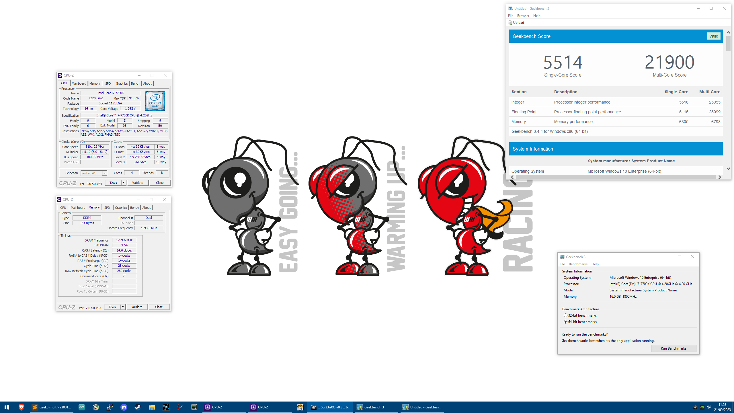
Task: Select the 32-bit benchmarks radio button
Action: (x=565, y=315)
